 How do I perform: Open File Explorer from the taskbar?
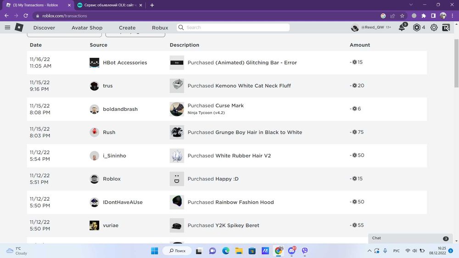coord(239,251)
